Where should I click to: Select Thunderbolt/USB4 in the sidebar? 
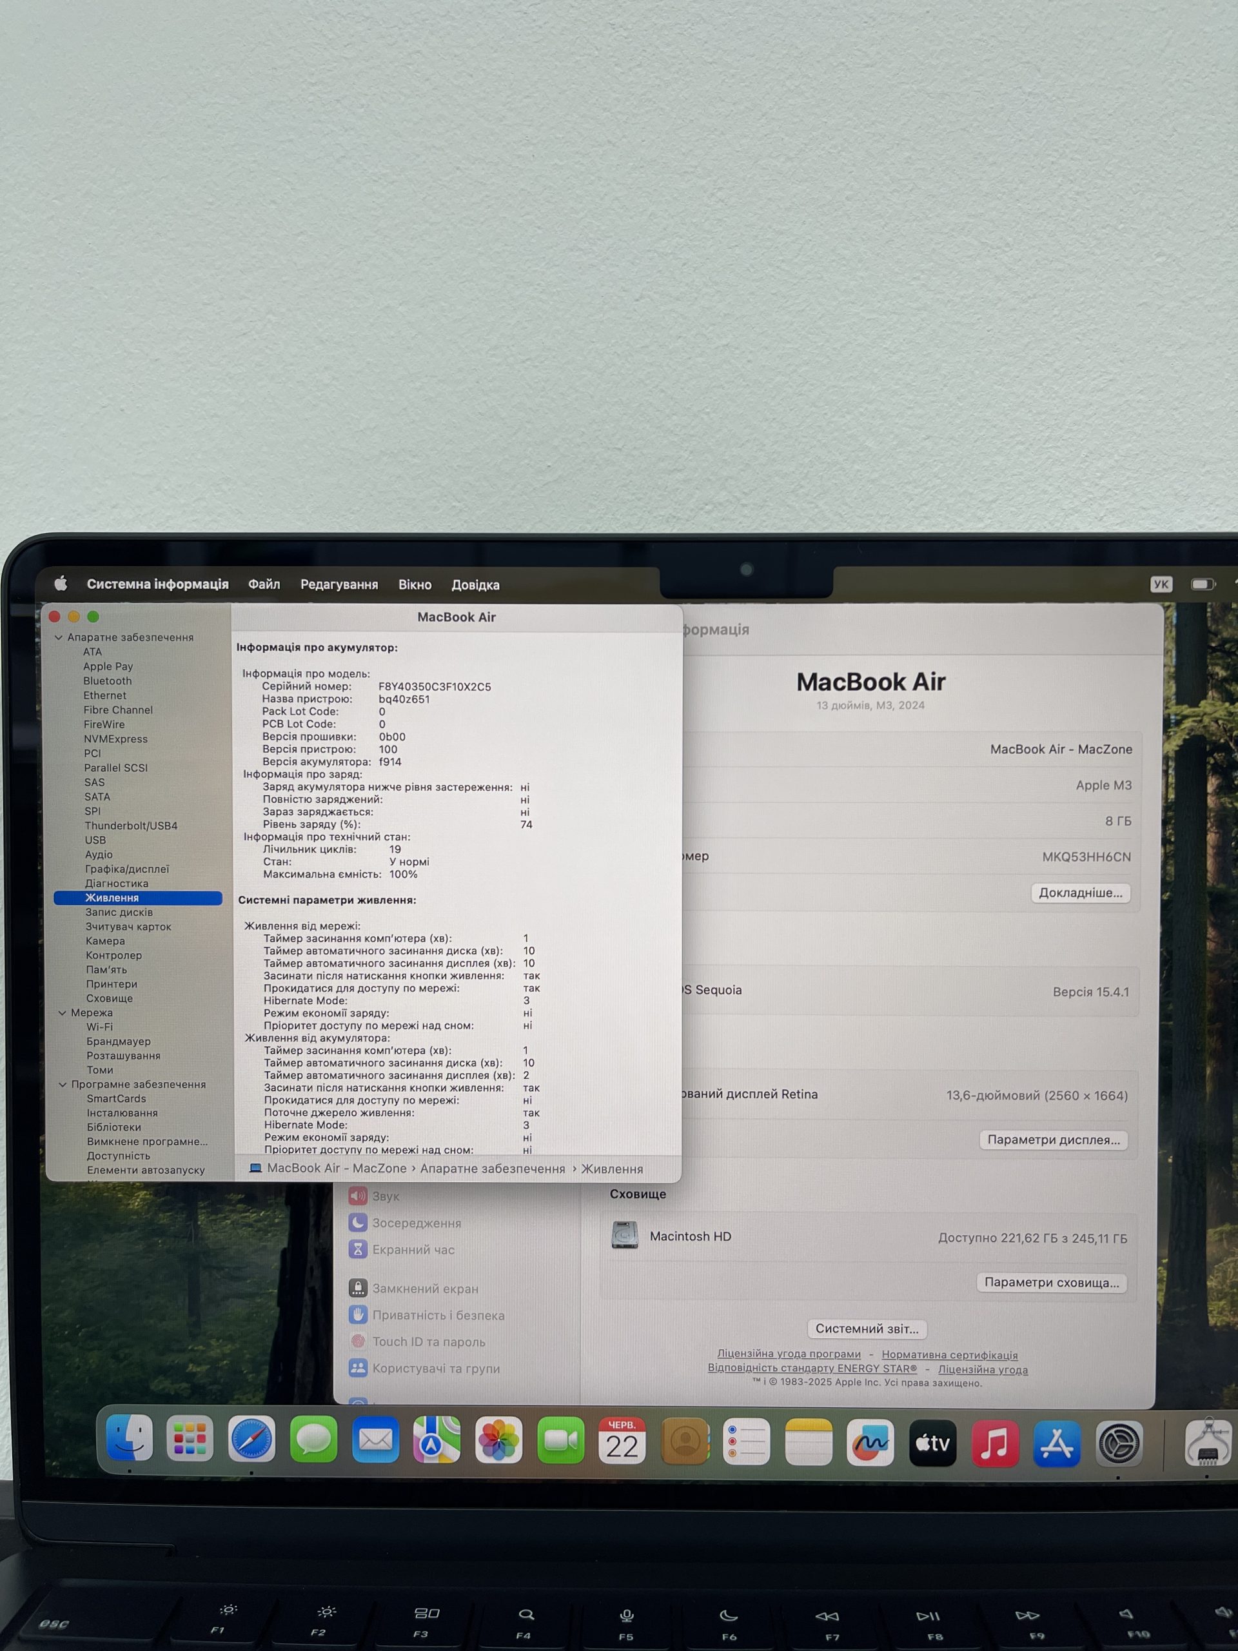tap(131, 825)
